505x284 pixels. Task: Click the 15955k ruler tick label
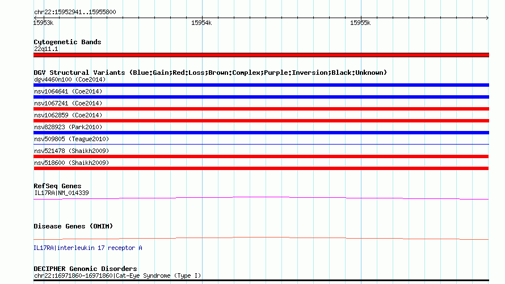[x=360, y=23]
